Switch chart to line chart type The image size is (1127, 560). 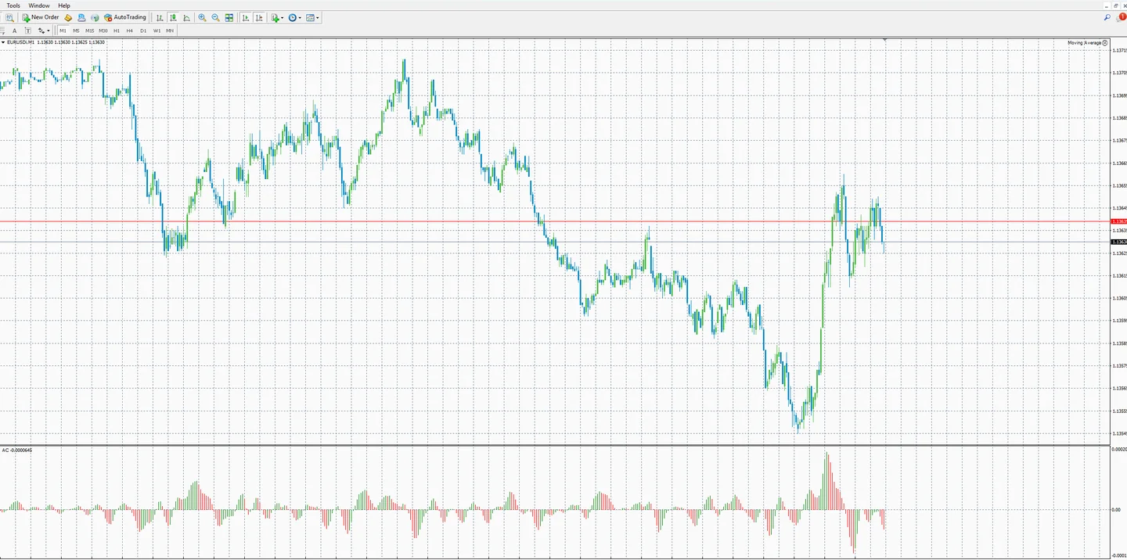click(x=186, y=17)
